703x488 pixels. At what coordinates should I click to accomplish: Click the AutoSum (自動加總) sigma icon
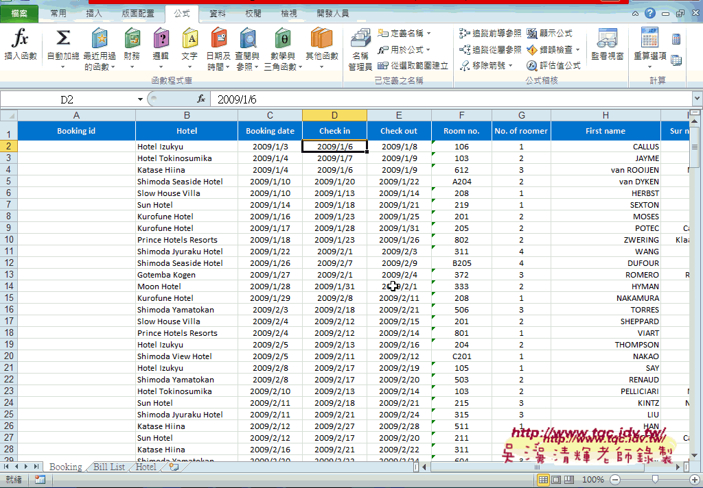click(62, 38)
